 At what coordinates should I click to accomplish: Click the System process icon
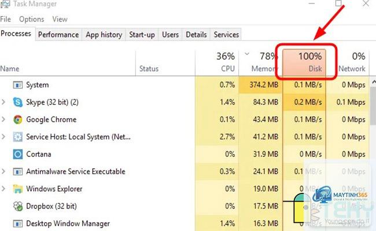pos(18,85)
